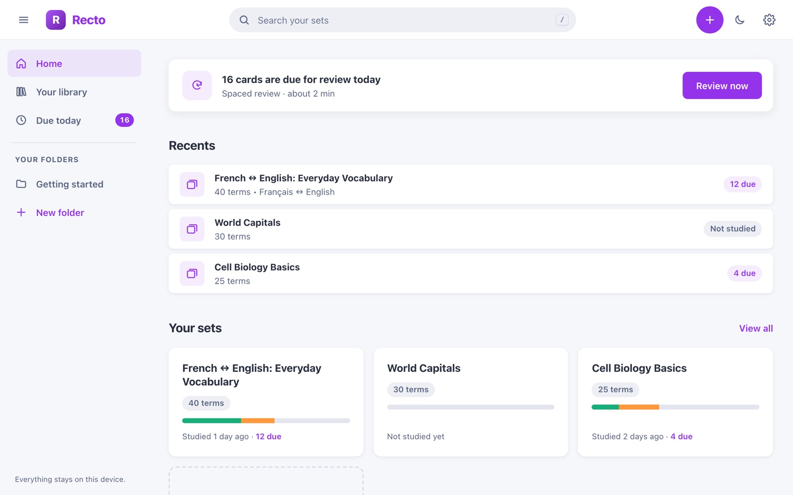
Task: Open the Cell Biology Basics set card
Action: [675, 402]
